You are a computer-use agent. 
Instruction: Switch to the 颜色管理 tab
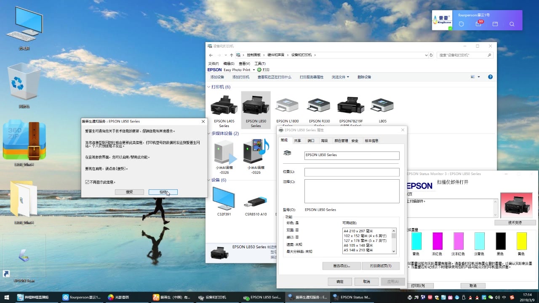tap(341, 141)
